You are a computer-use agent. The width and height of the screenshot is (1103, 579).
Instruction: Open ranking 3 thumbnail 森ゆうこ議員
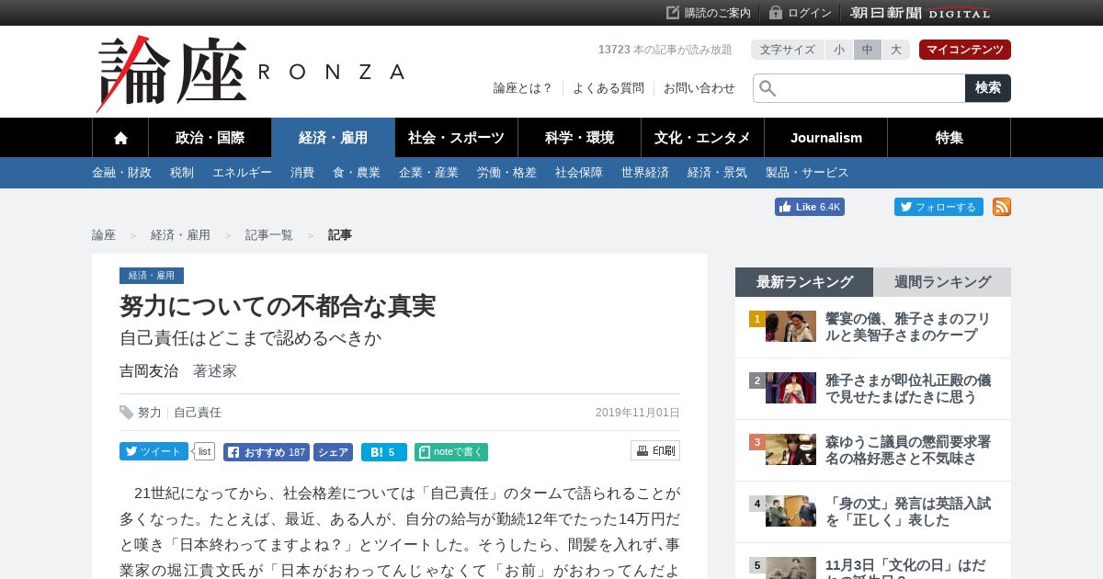point(790,449)
